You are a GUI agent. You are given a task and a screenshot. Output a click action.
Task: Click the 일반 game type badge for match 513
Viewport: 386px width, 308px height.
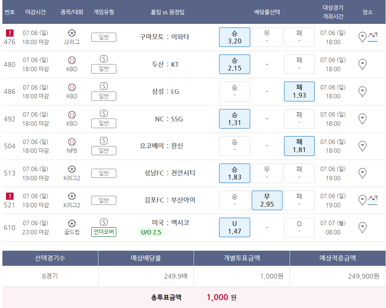click(x=104, y=173)
